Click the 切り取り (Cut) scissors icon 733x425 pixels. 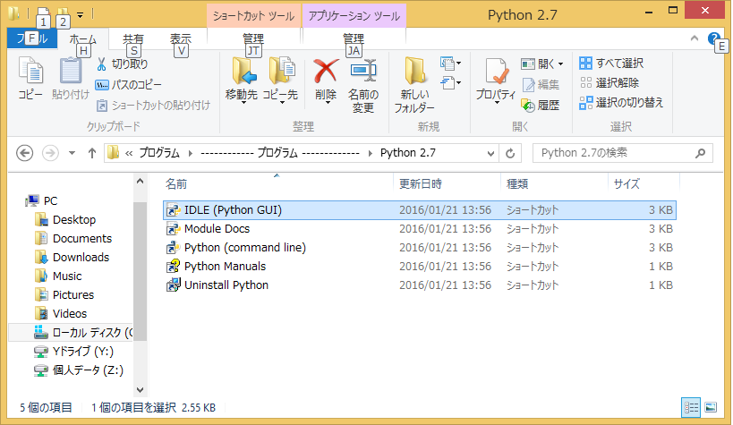click(102, 64)
